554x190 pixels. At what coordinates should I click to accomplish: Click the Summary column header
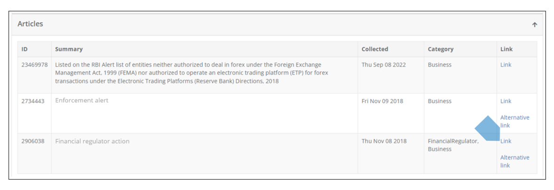(x=69, y=49)
